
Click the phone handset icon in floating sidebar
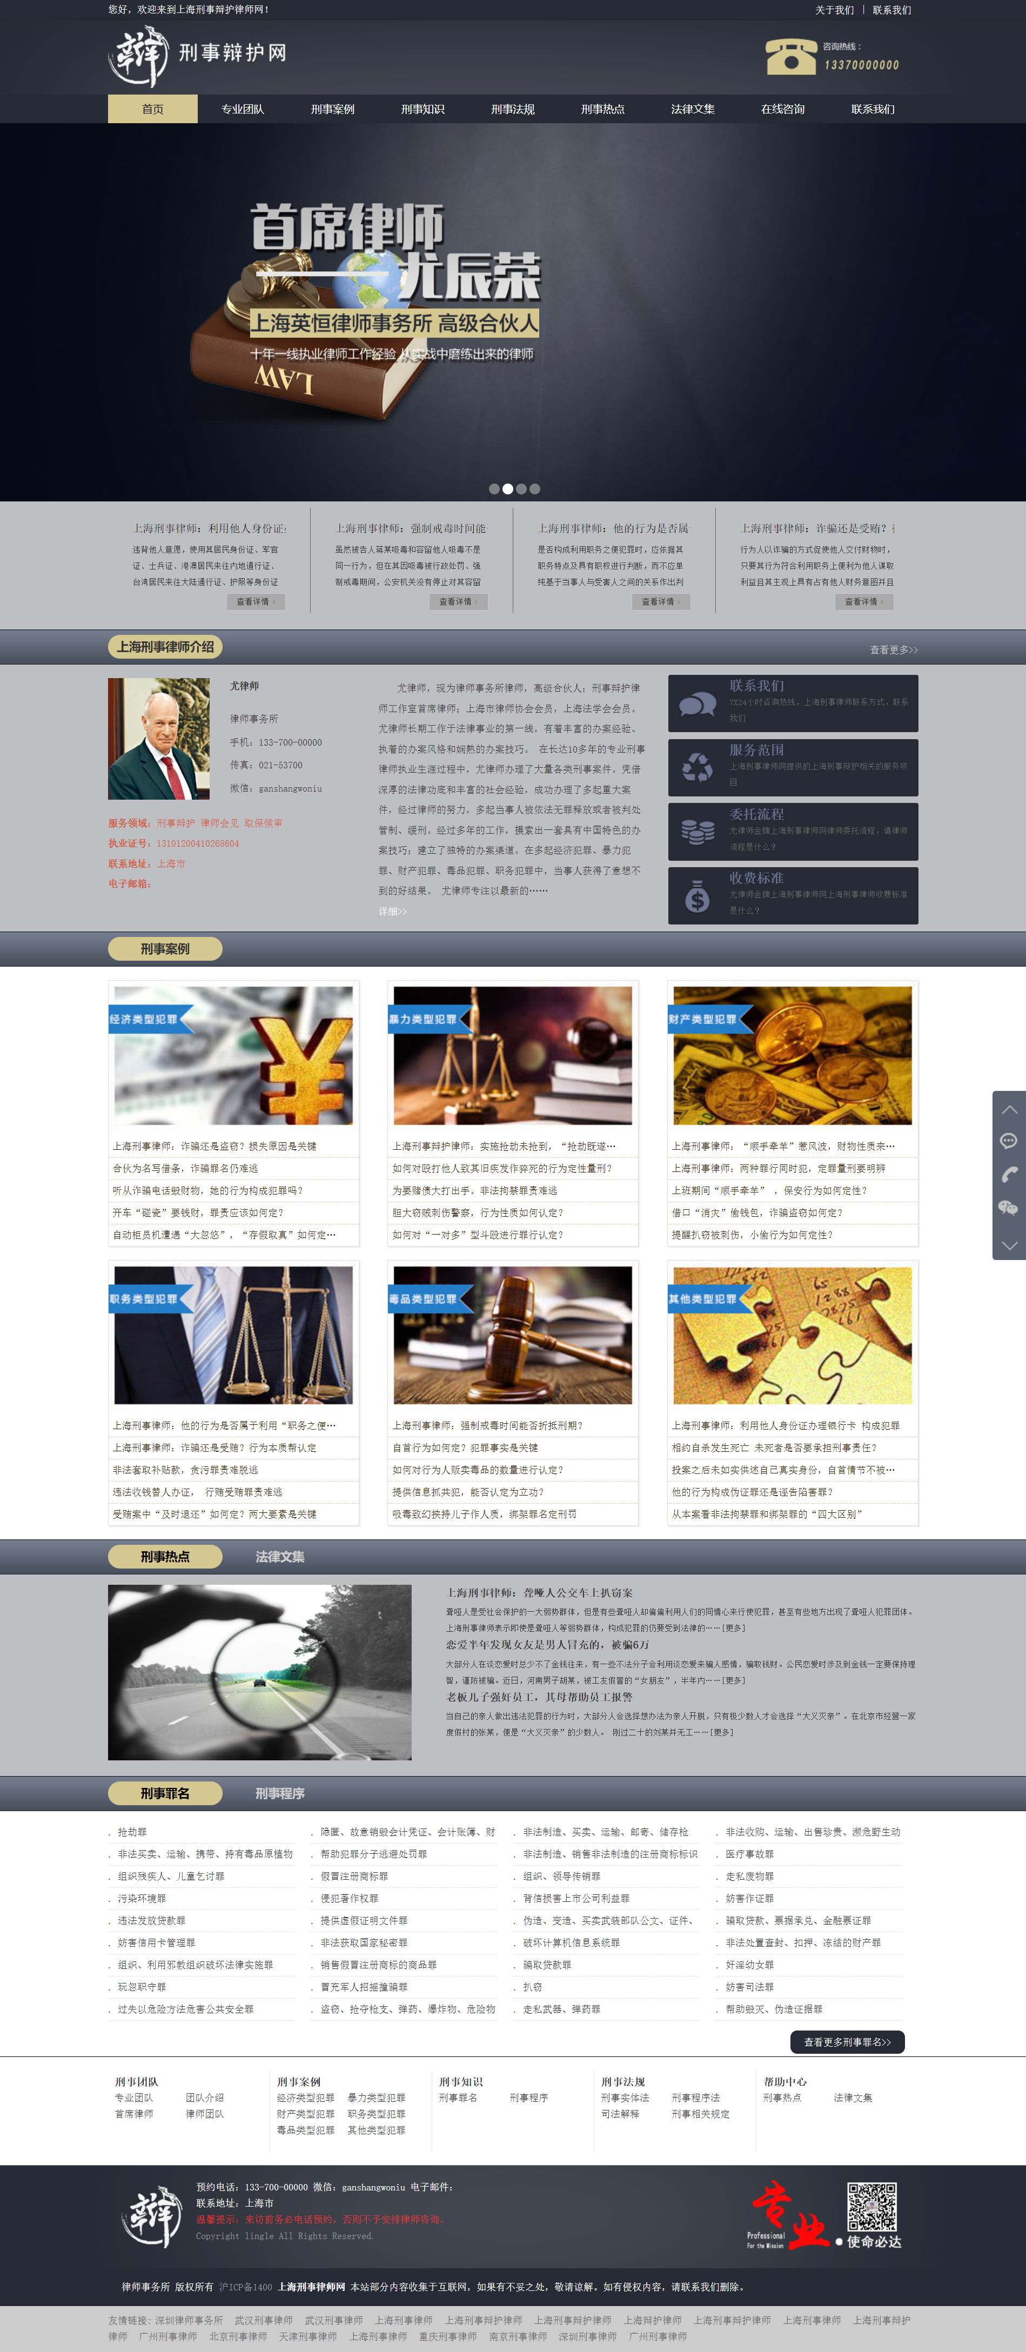(1009, 1174)
